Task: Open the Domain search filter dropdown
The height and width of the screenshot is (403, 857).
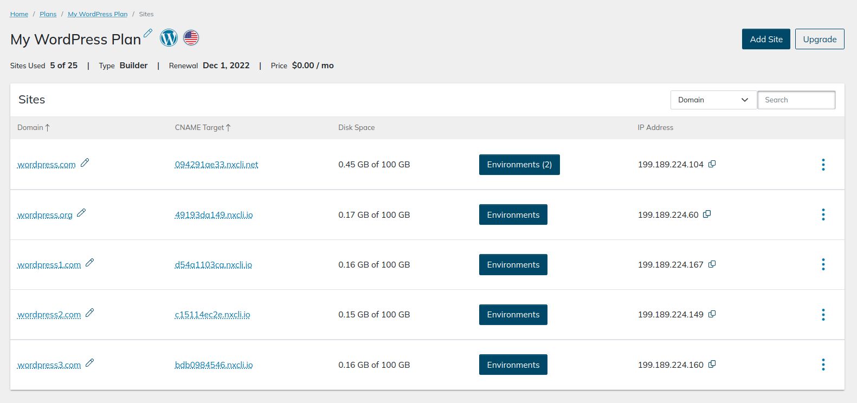Action: (713, 100)
